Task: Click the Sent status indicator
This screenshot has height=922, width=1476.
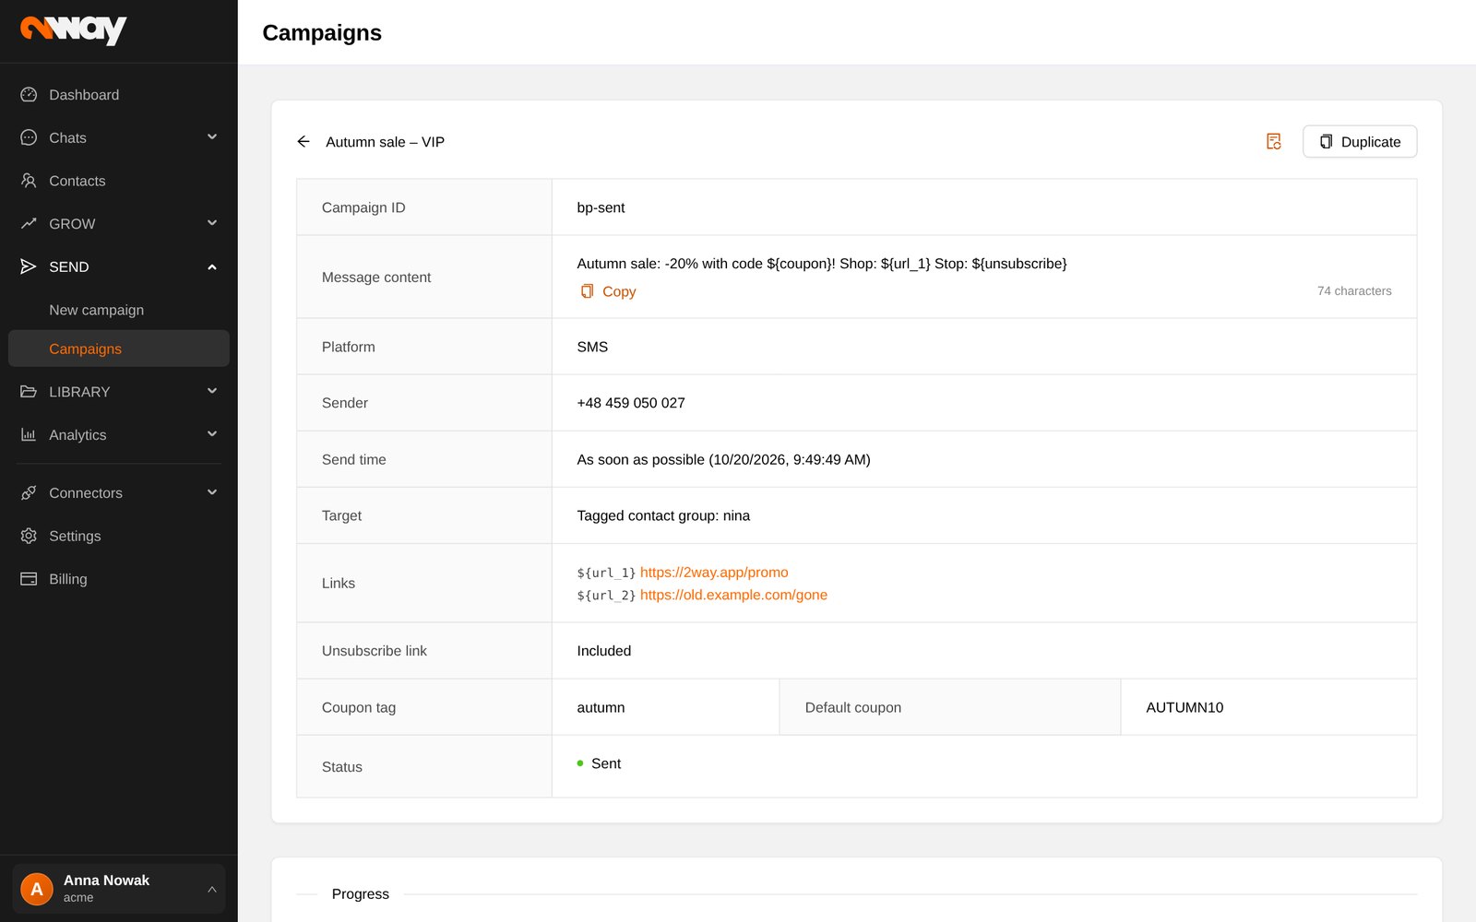Action: pos(599,763)
